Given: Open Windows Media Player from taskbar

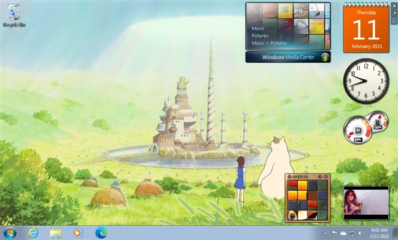Looking at the screenshot, I should (x=78, y=233).
